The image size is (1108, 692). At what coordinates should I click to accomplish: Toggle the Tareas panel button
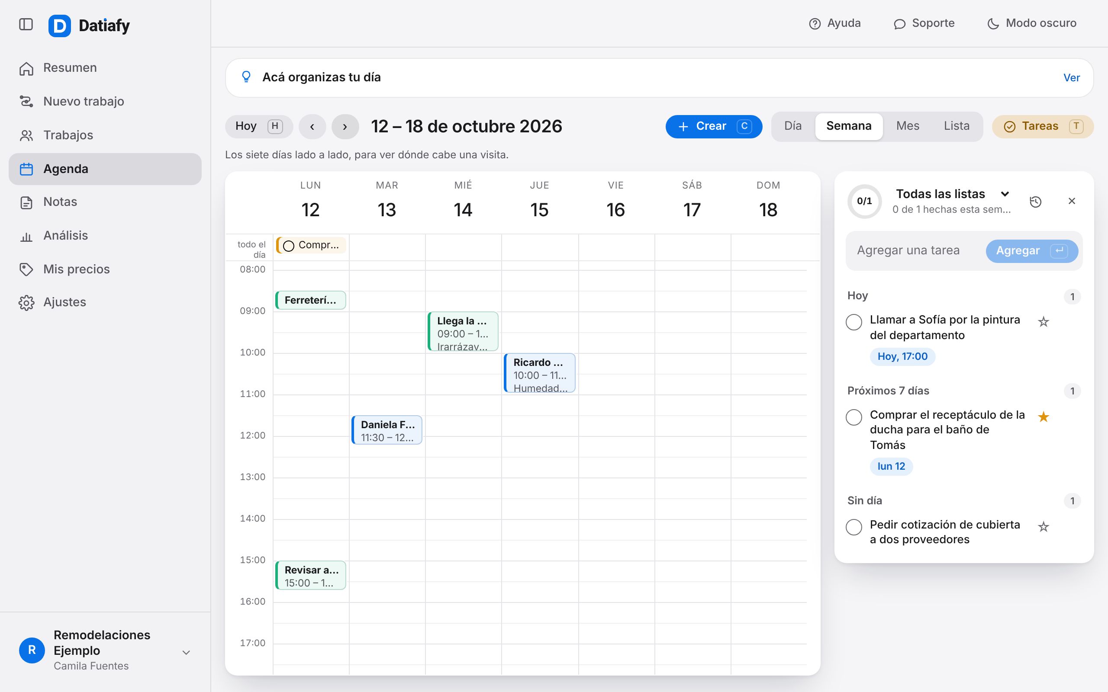click(x=1043, y=127)
